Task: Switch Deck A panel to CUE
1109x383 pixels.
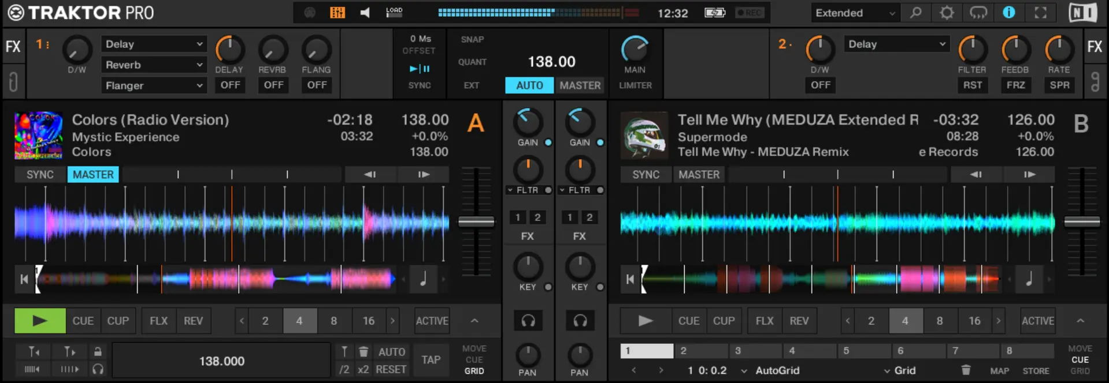Action: coord(474,359)
